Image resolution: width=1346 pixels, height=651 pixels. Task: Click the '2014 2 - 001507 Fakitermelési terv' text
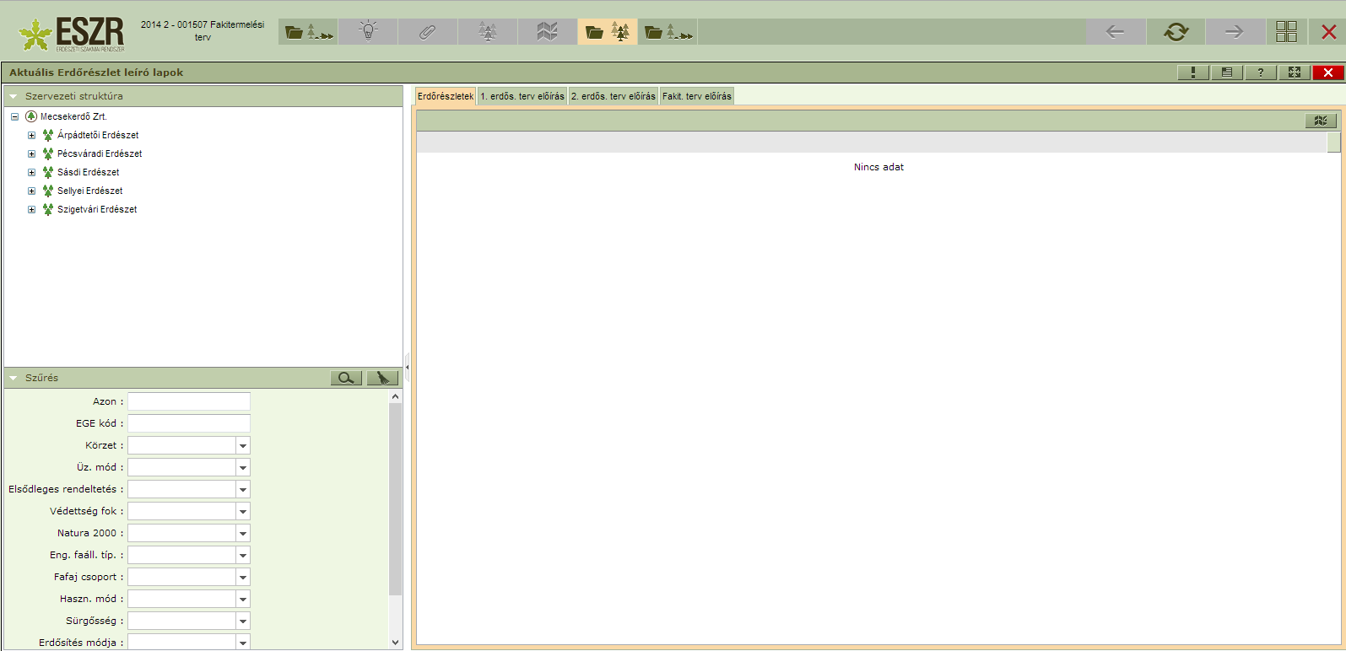point(203,31)
